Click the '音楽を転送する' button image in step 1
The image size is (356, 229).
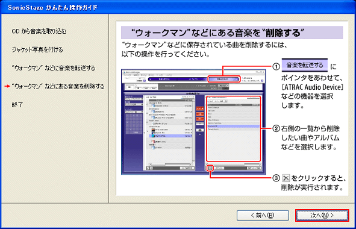pyautogui.click(x=304, y=65)
